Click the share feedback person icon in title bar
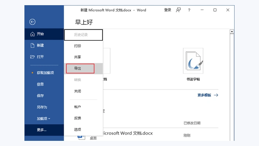 pyautogui.click(x=178, y=10)
